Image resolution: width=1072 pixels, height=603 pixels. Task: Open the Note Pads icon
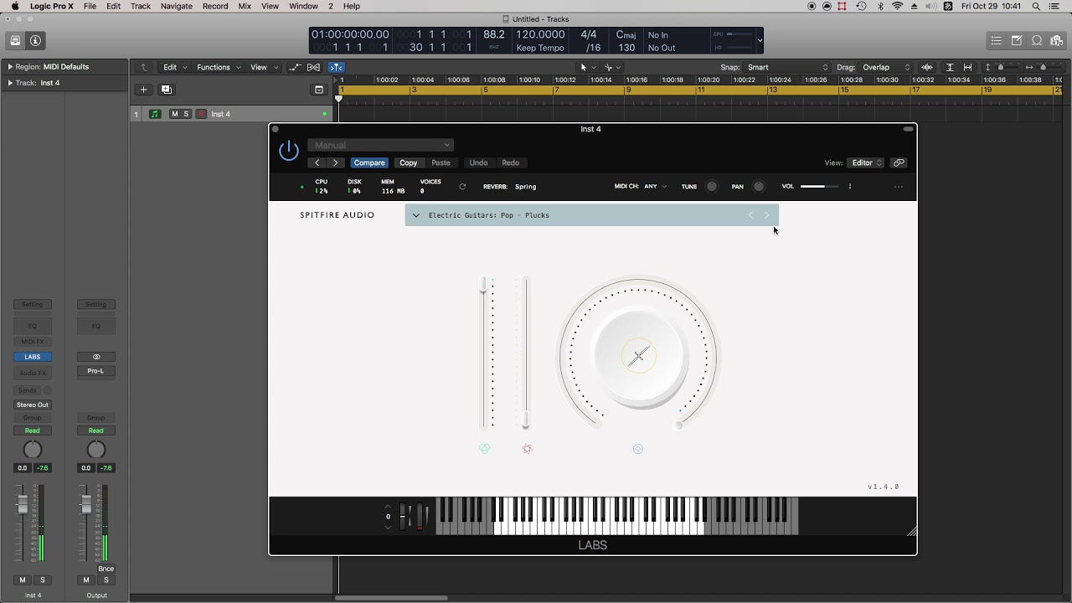click(x=1017, y=40)
